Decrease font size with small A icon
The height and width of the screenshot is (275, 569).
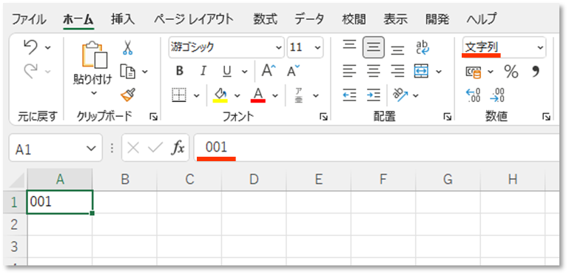pyautogui.click(x=294, y=71)
